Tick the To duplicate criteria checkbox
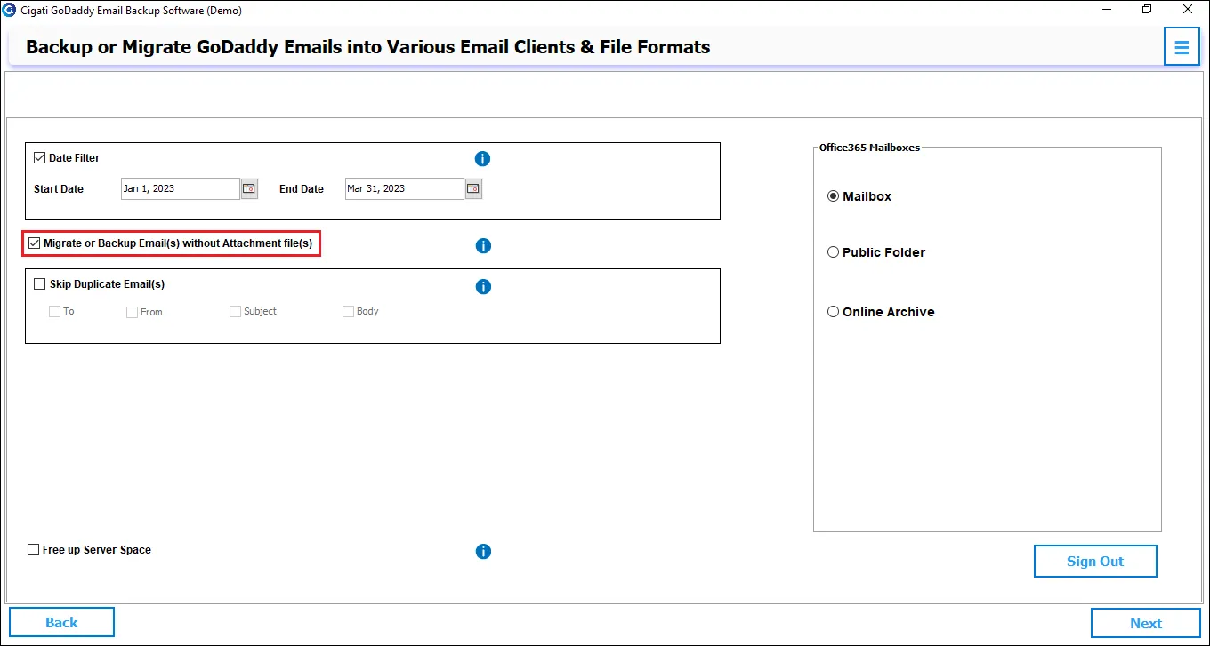 point(54,312)
